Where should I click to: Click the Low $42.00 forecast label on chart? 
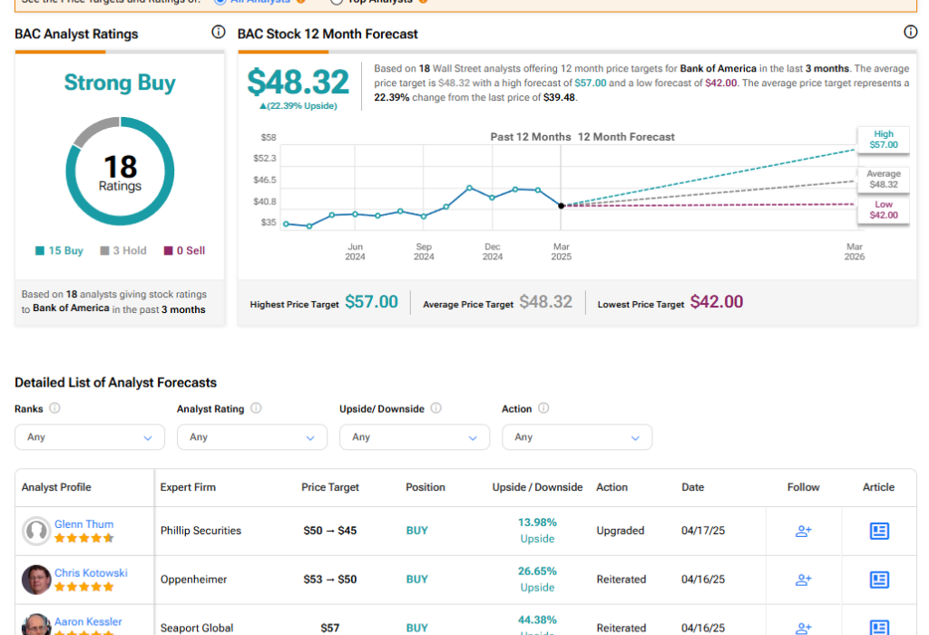(884, 210)
